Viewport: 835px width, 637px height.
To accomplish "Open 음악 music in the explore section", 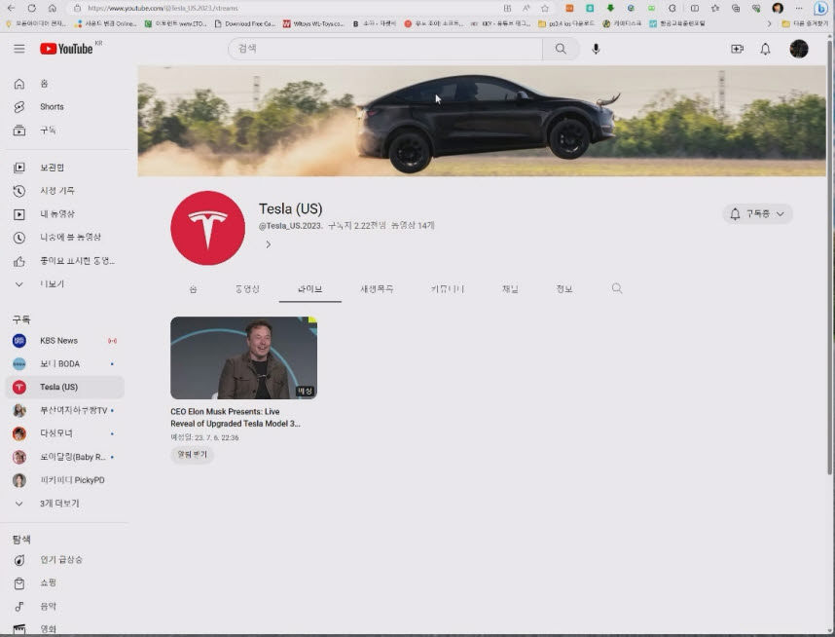I will point(65,606).
